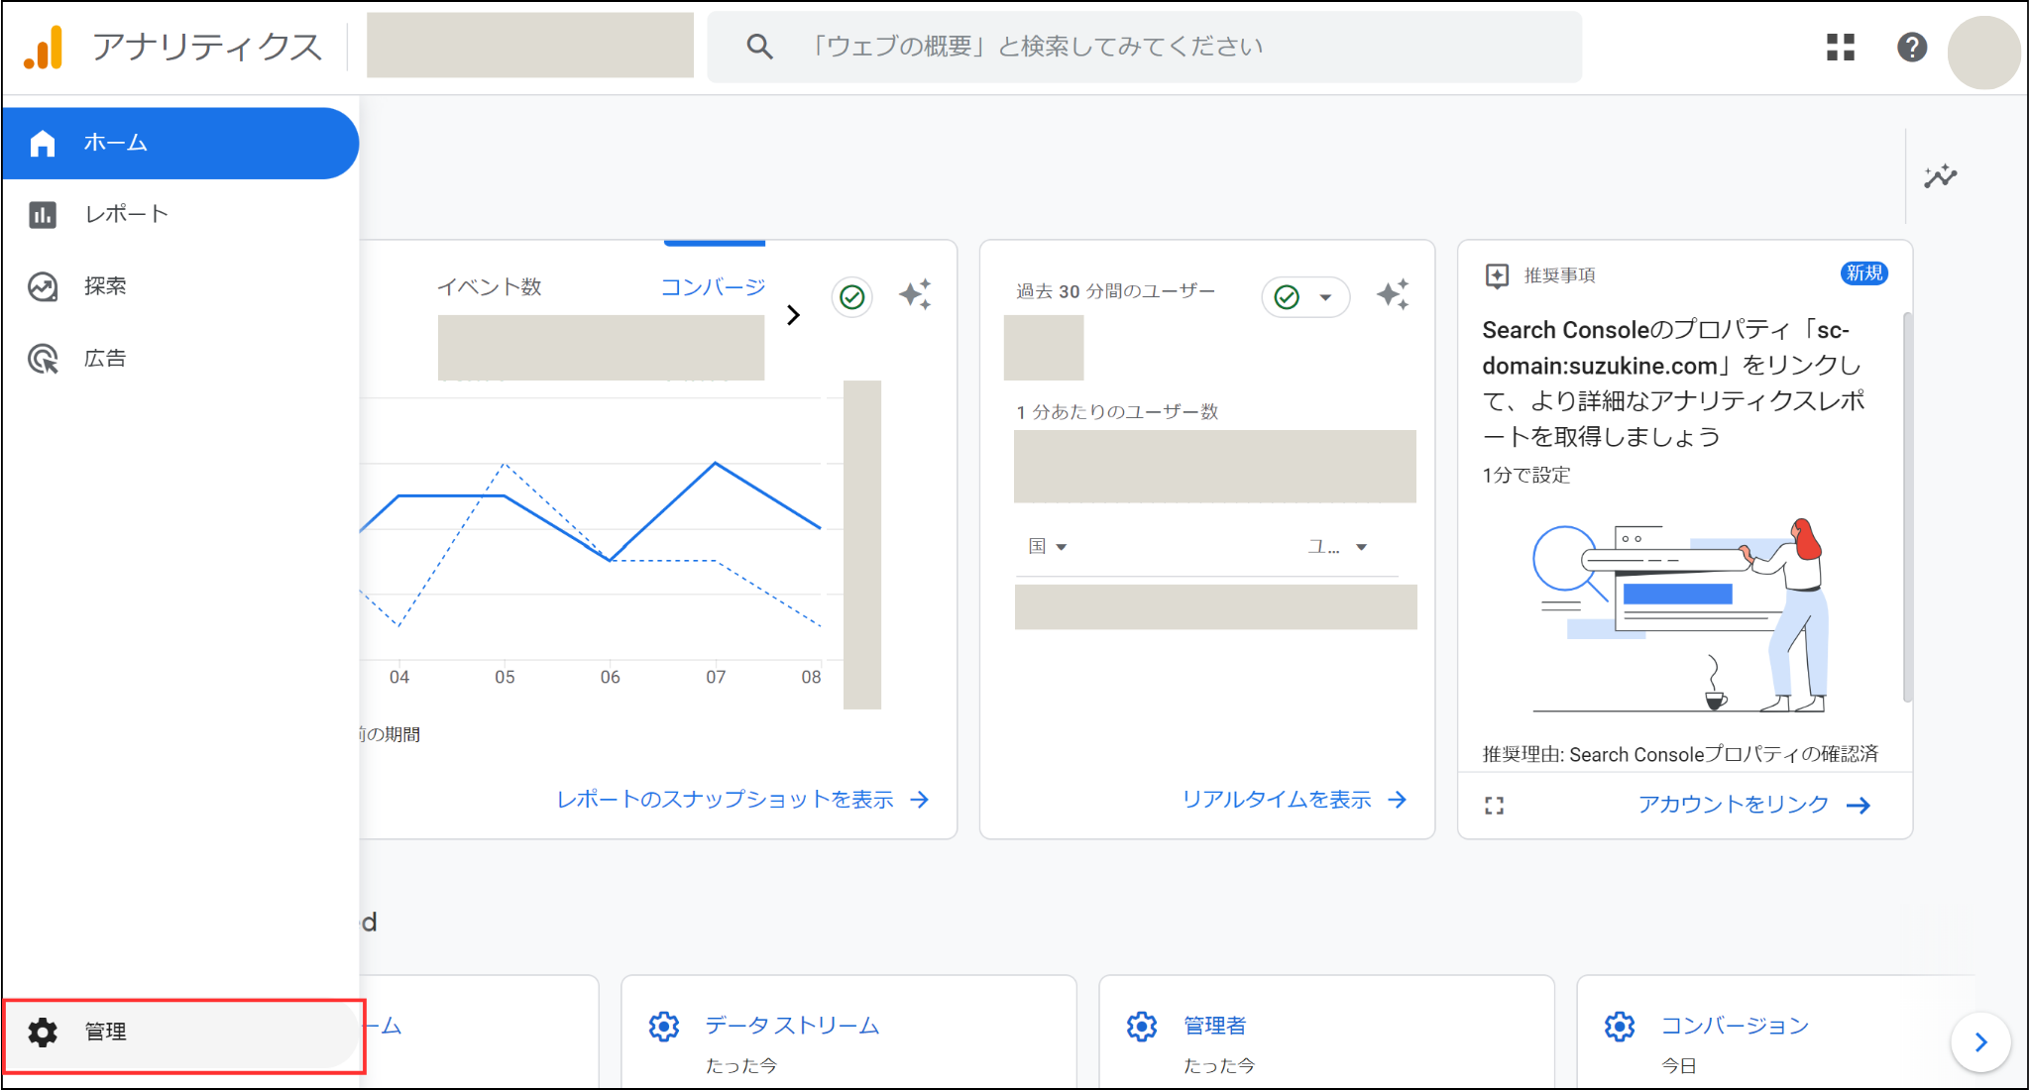Open the 管理者 recent link
The height and width of the screenshot is (1090, 2030).
click(x=1215, y=1026)
